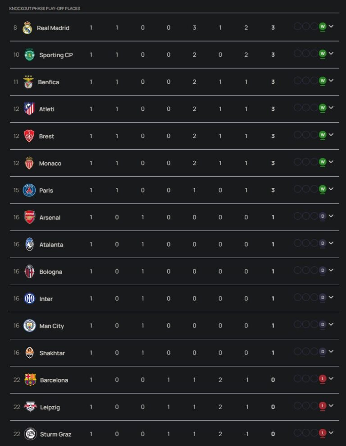Open the Brest team link
This screenshot has height=446, width=346.
point(46,137)
